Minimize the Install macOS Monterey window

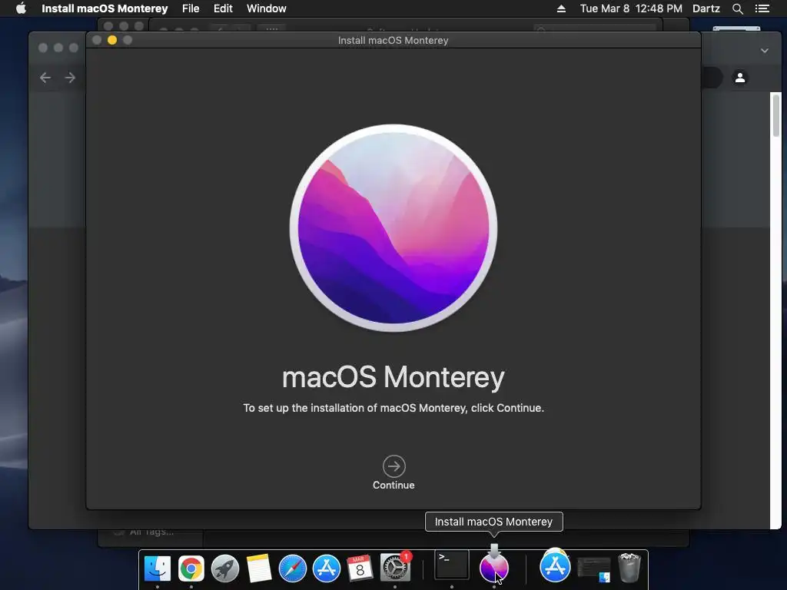(112, 40)
